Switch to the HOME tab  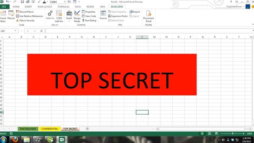click(16, 7)
